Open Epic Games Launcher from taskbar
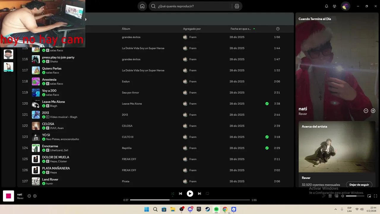 pos(199,209)
